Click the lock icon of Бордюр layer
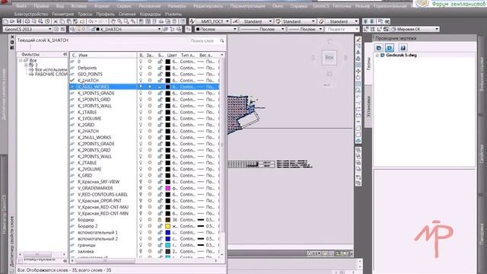 point(160,220)
